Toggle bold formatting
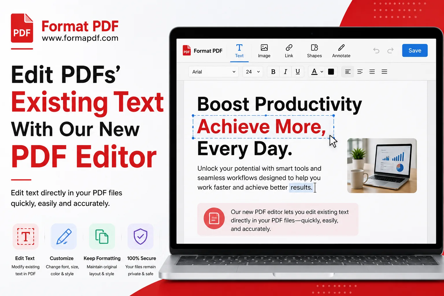Screen dimensions: 444x296 point(273,72)
